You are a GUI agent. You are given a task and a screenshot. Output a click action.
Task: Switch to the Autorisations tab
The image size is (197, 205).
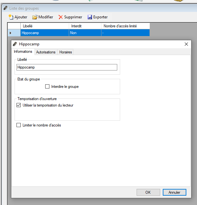click(46, 52)
